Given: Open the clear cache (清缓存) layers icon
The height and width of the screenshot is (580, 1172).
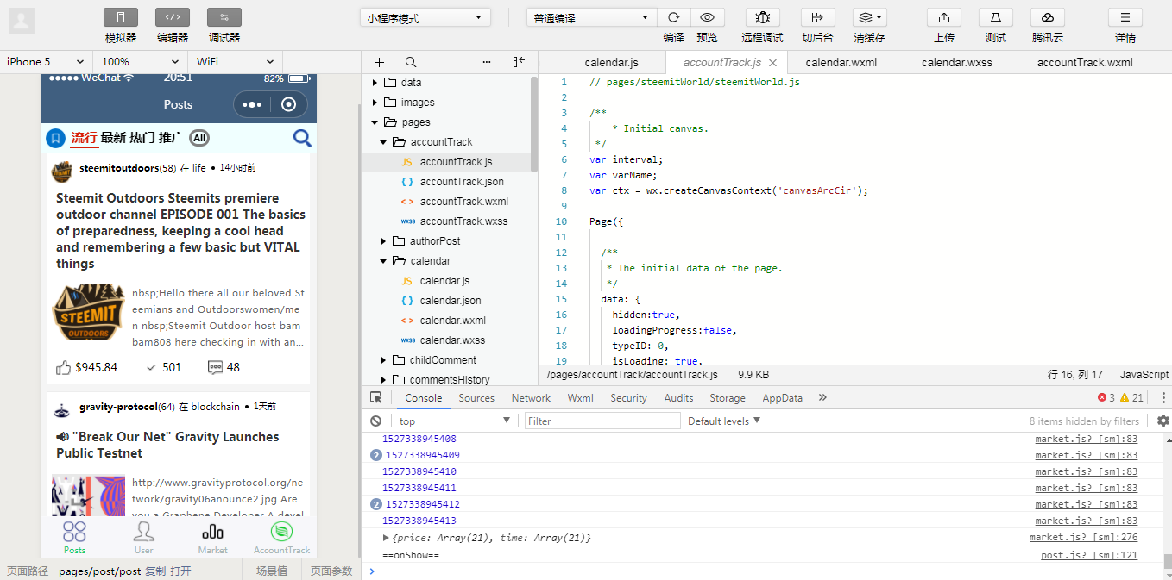Looking at the screenshot, I should [x=869, y=17].
